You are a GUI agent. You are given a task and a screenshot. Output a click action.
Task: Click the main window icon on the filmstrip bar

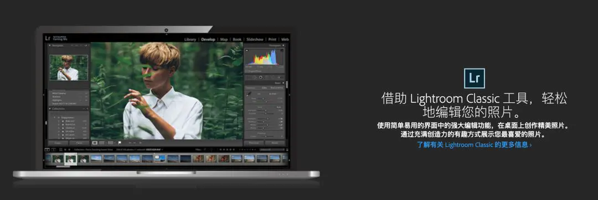(47, 150)
